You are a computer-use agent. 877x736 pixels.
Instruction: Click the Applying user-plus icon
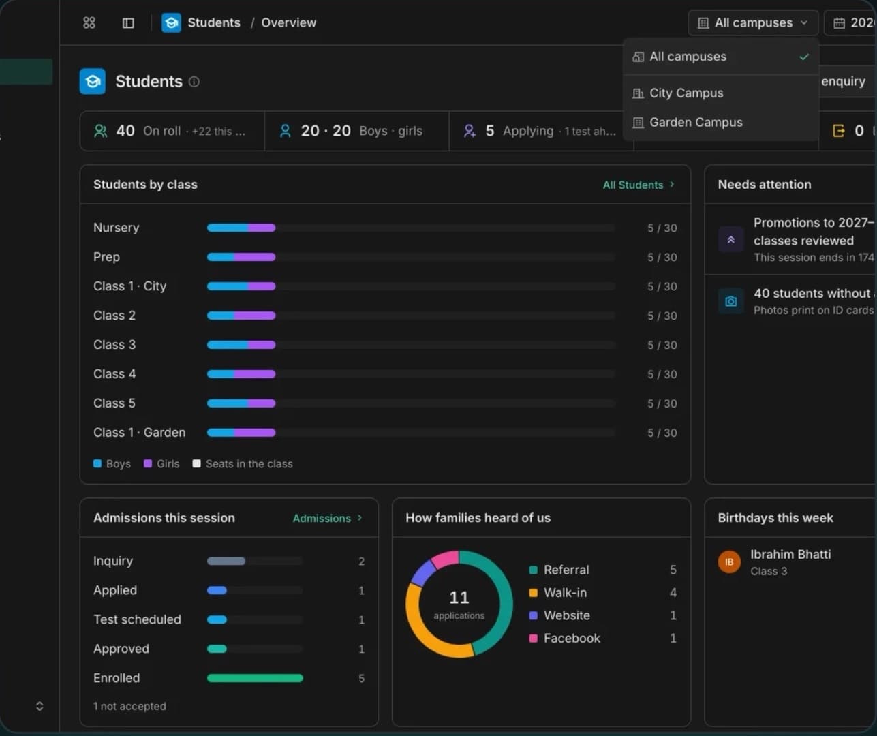470,131
